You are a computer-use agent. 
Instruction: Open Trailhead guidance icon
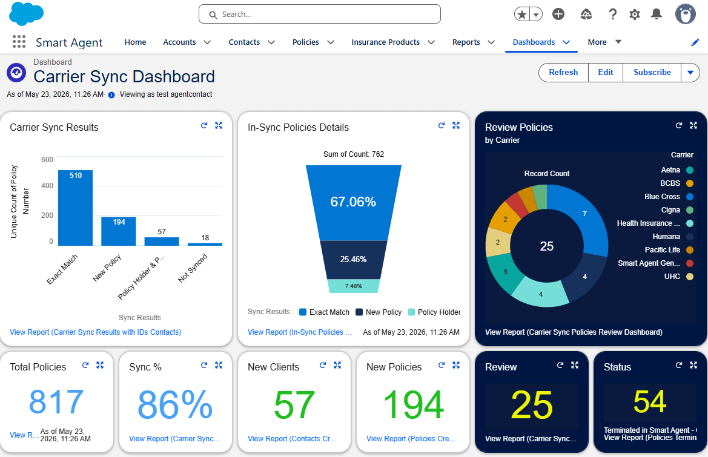coord(586,15)
